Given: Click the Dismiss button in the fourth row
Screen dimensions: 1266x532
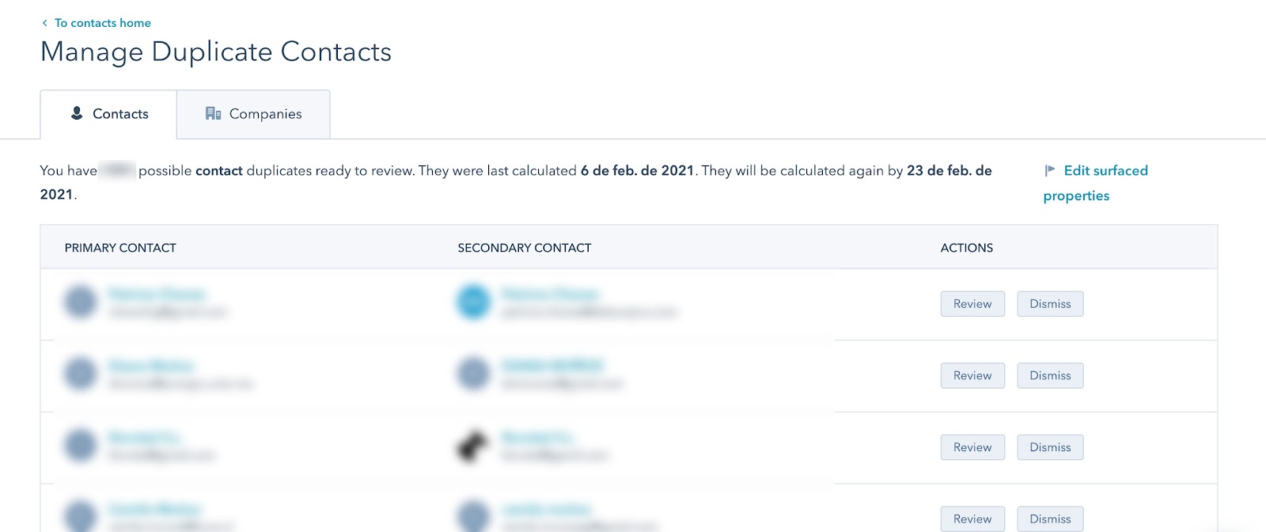Looking at the screenshot, I should coord(1050,519).
